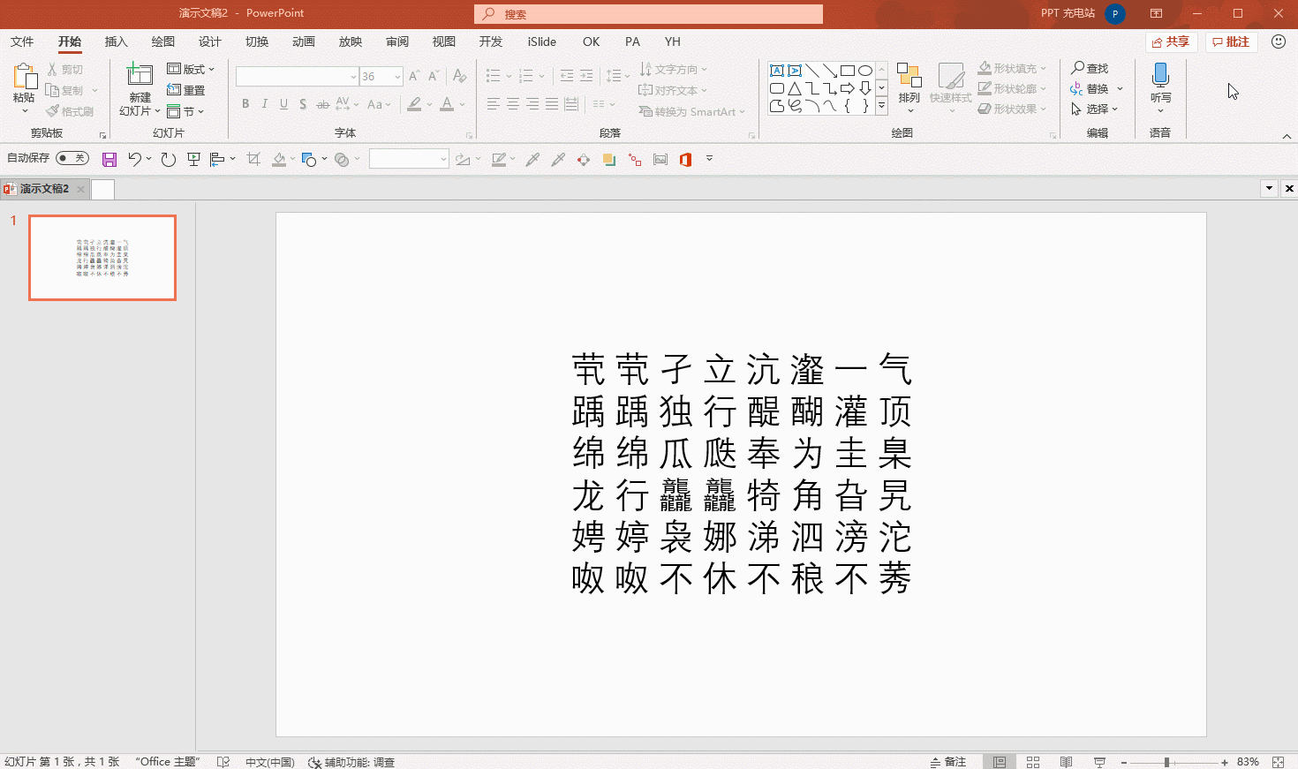Select the text box shape in gallery

tap(777, 71)
